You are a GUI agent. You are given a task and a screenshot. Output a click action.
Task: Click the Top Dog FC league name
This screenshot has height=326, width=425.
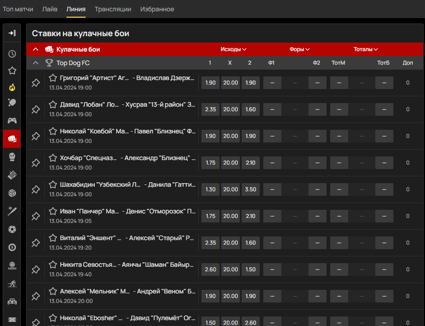pos(73,63)
